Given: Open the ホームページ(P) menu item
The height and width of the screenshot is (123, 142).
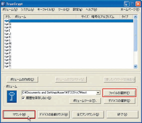Looking at the screenshot, I should point(130,9).
